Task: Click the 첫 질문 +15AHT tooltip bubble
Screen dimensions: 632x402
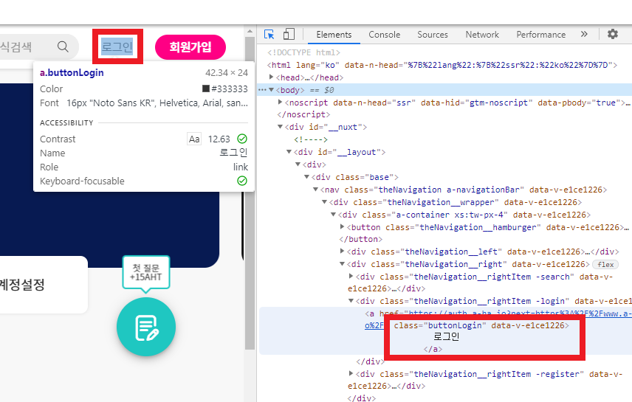Action: (x=146, y=273)
